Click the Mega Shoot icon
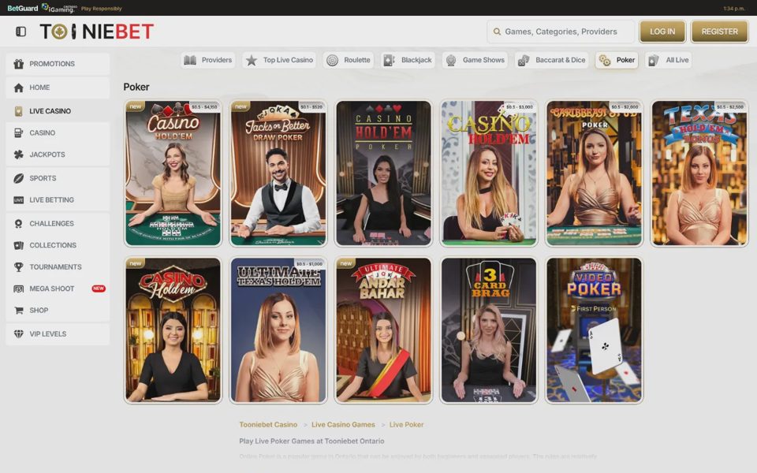 click(18, 289)
